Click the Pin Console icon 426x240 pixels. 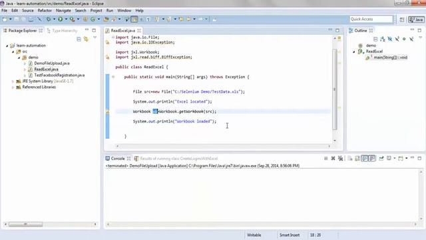pos(381,159)
